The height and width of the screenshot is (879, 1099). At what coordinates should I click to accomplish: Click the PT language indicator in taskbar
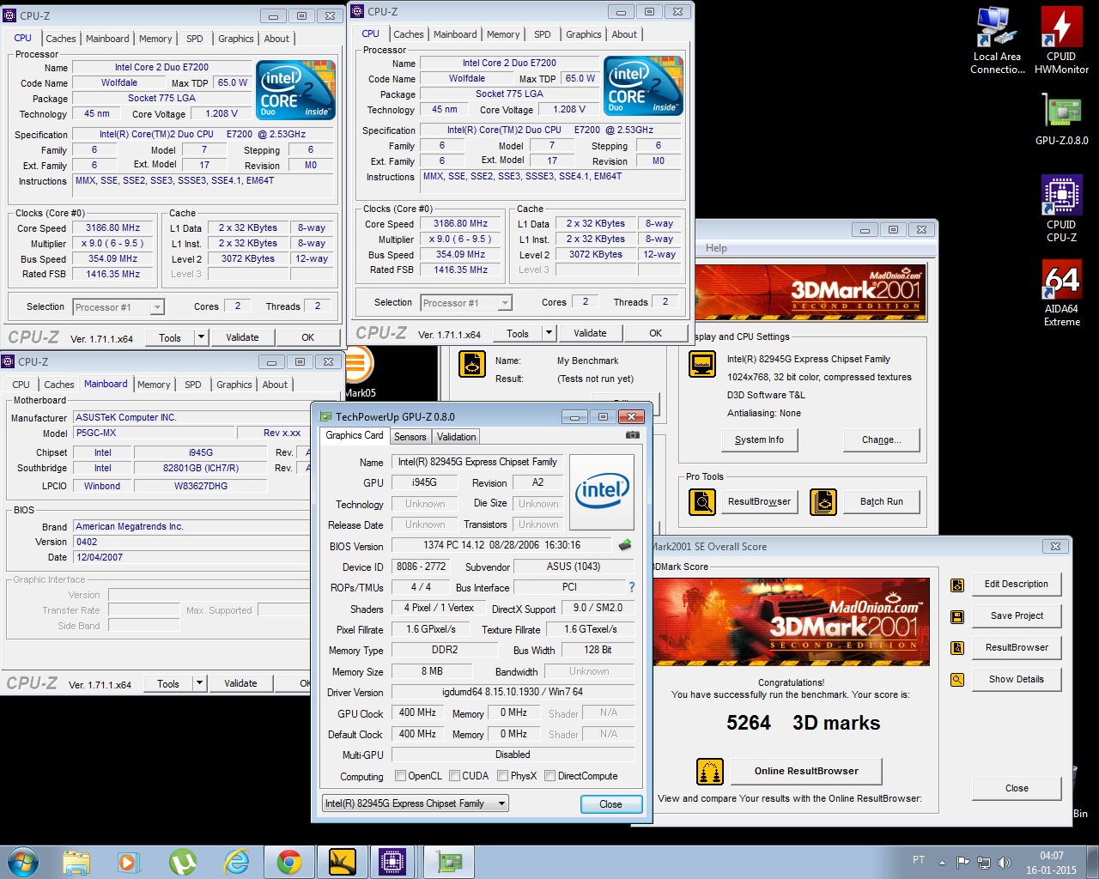919,860
